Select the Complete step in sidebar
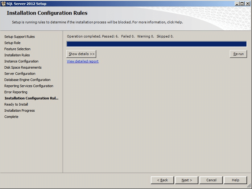 (x=11, y=117)
